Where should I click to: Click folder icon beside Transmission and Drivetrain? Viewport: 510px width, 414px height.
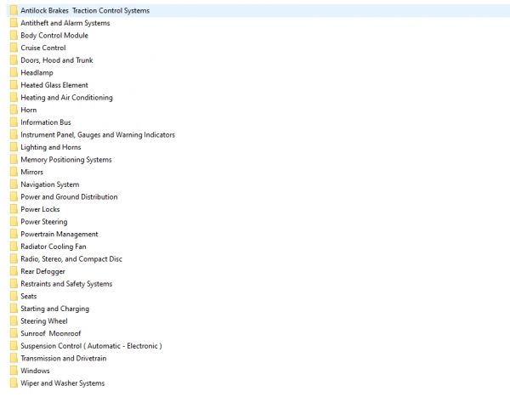coord(14,358)
